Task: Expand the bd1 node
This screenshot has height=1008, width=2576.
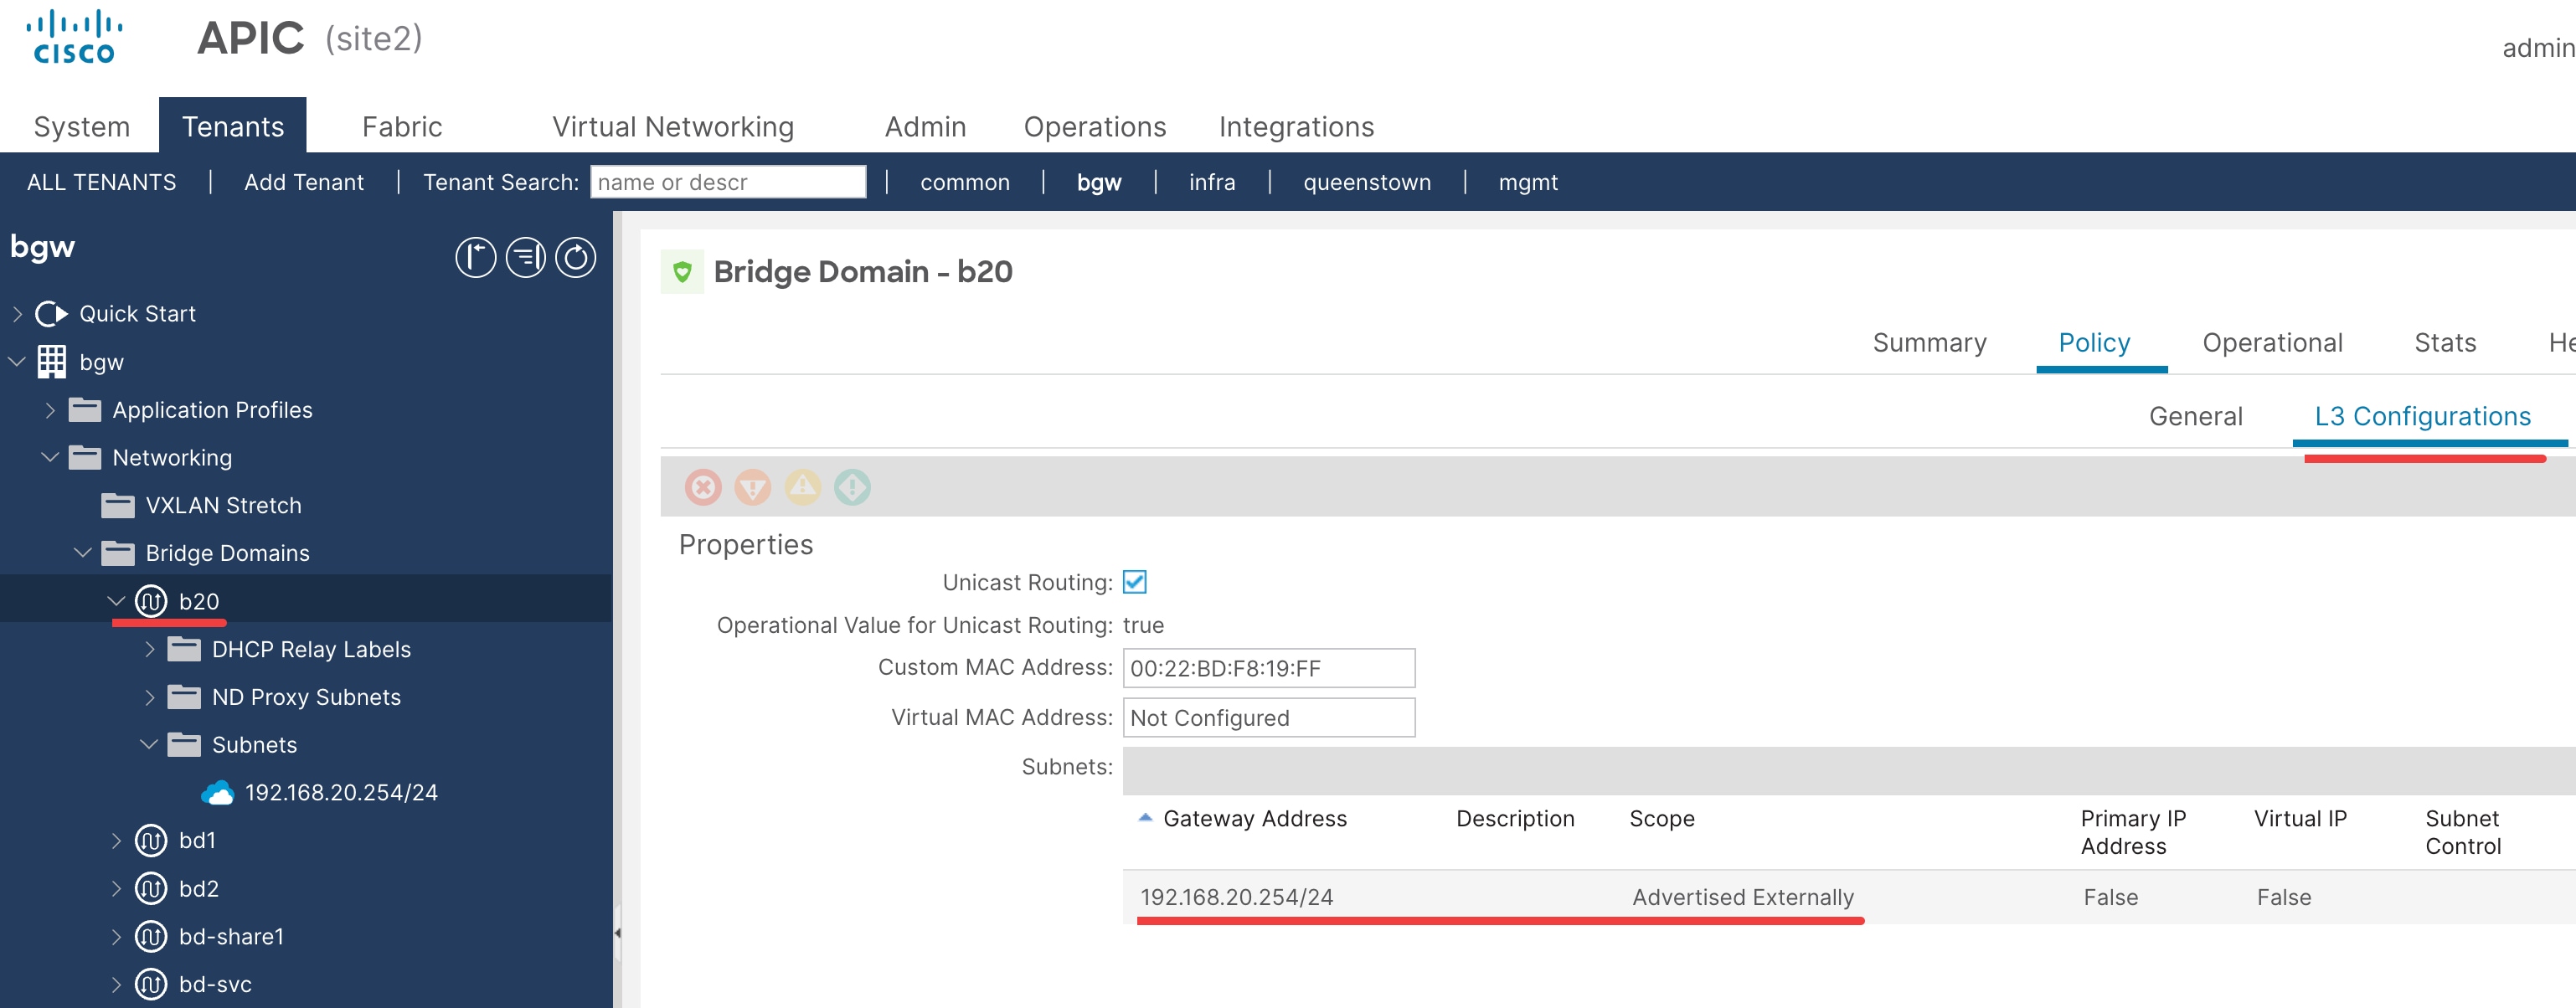Action: (x=116, y=840)
